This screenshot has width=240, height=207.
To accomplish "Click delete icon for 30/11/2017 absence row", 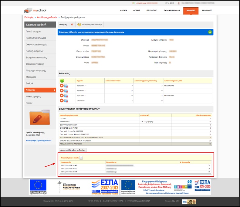I will coord(66,90).
